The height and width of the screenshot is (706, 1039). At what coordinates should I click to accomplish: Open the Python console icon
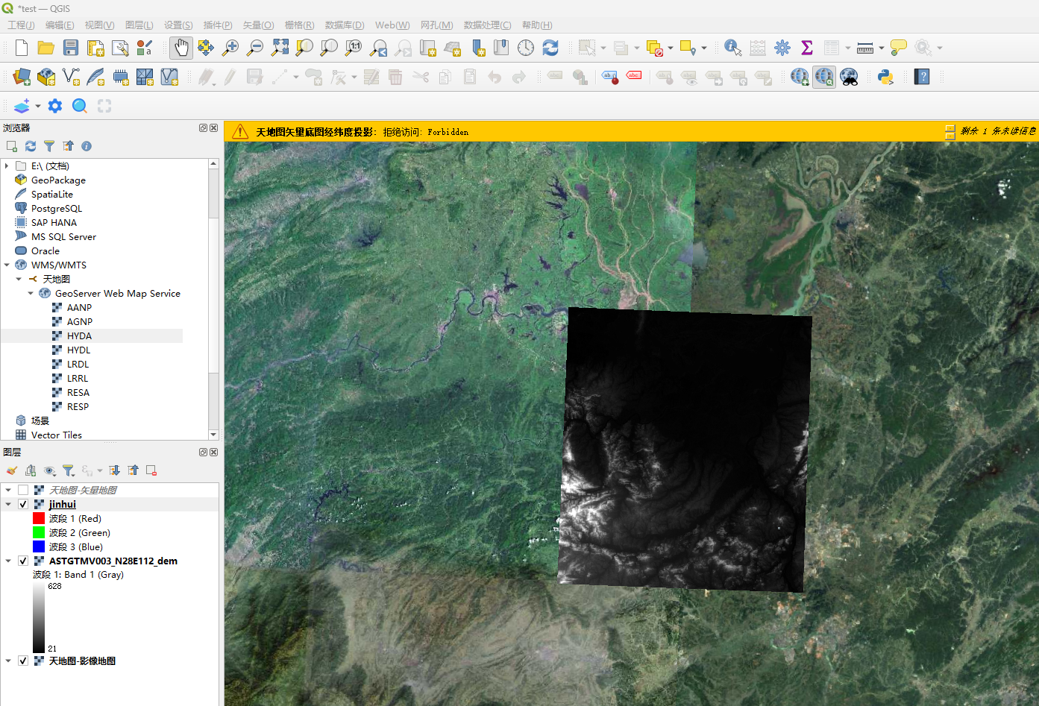pyautogui.click(x=885, y=77)
